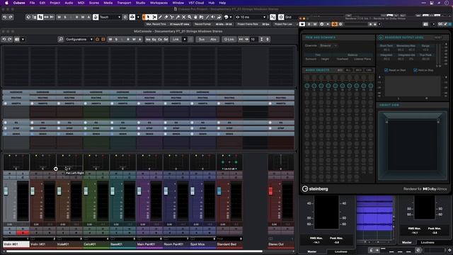Click the orange highlighted button in the Renderer header
Screen dimensions: 453x255
pos(335,24)
